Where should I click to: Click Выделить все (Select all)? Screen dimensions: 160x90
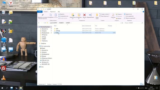coord(128,14)
